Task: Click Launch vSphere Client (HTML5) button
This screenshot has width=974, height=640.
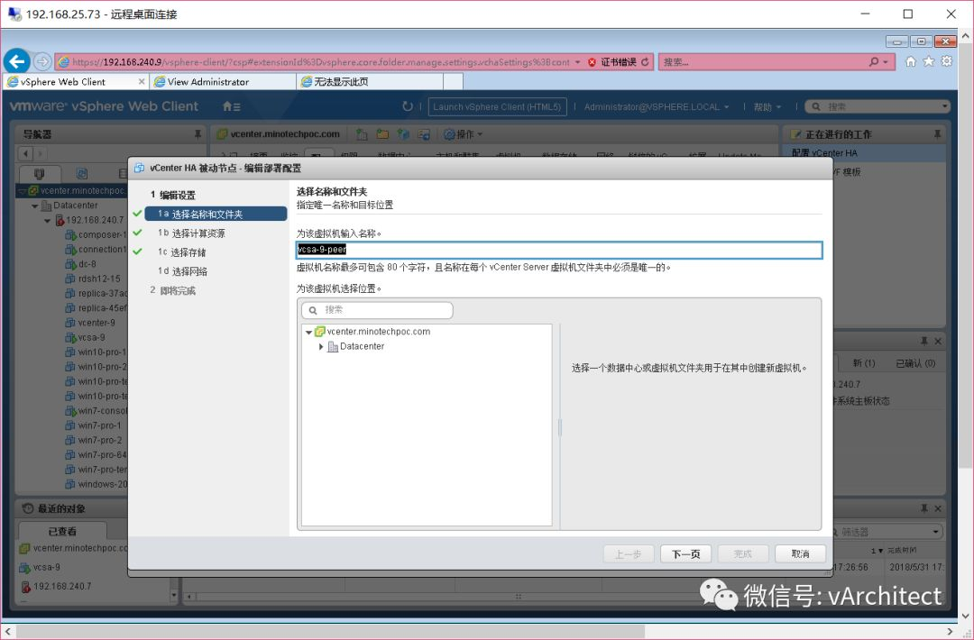Action: tap(497, 106)
